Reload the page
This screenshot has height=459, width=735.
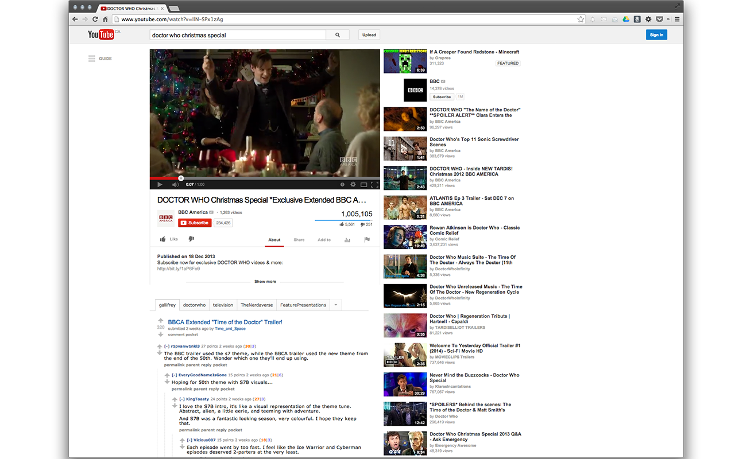point(95,19)
